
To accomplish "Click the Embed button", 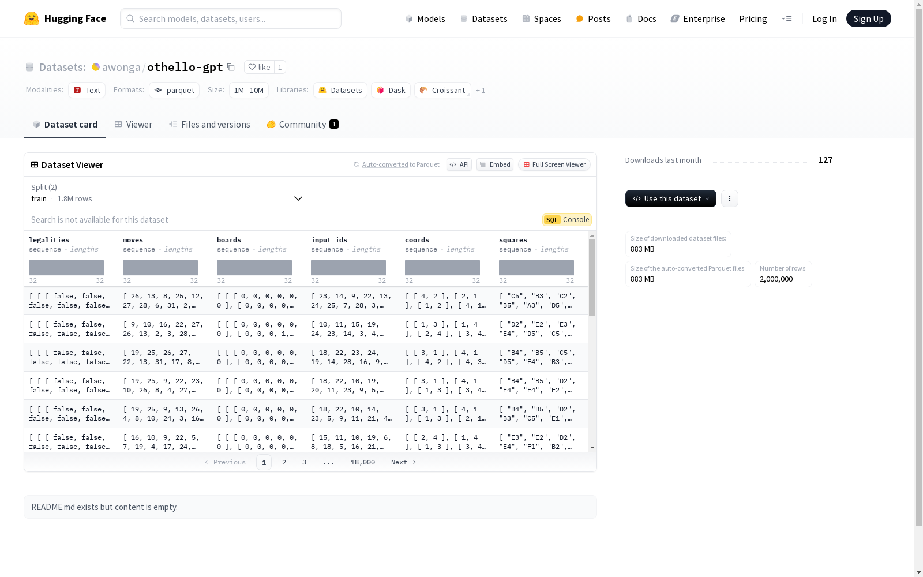I will pos(495,164).
